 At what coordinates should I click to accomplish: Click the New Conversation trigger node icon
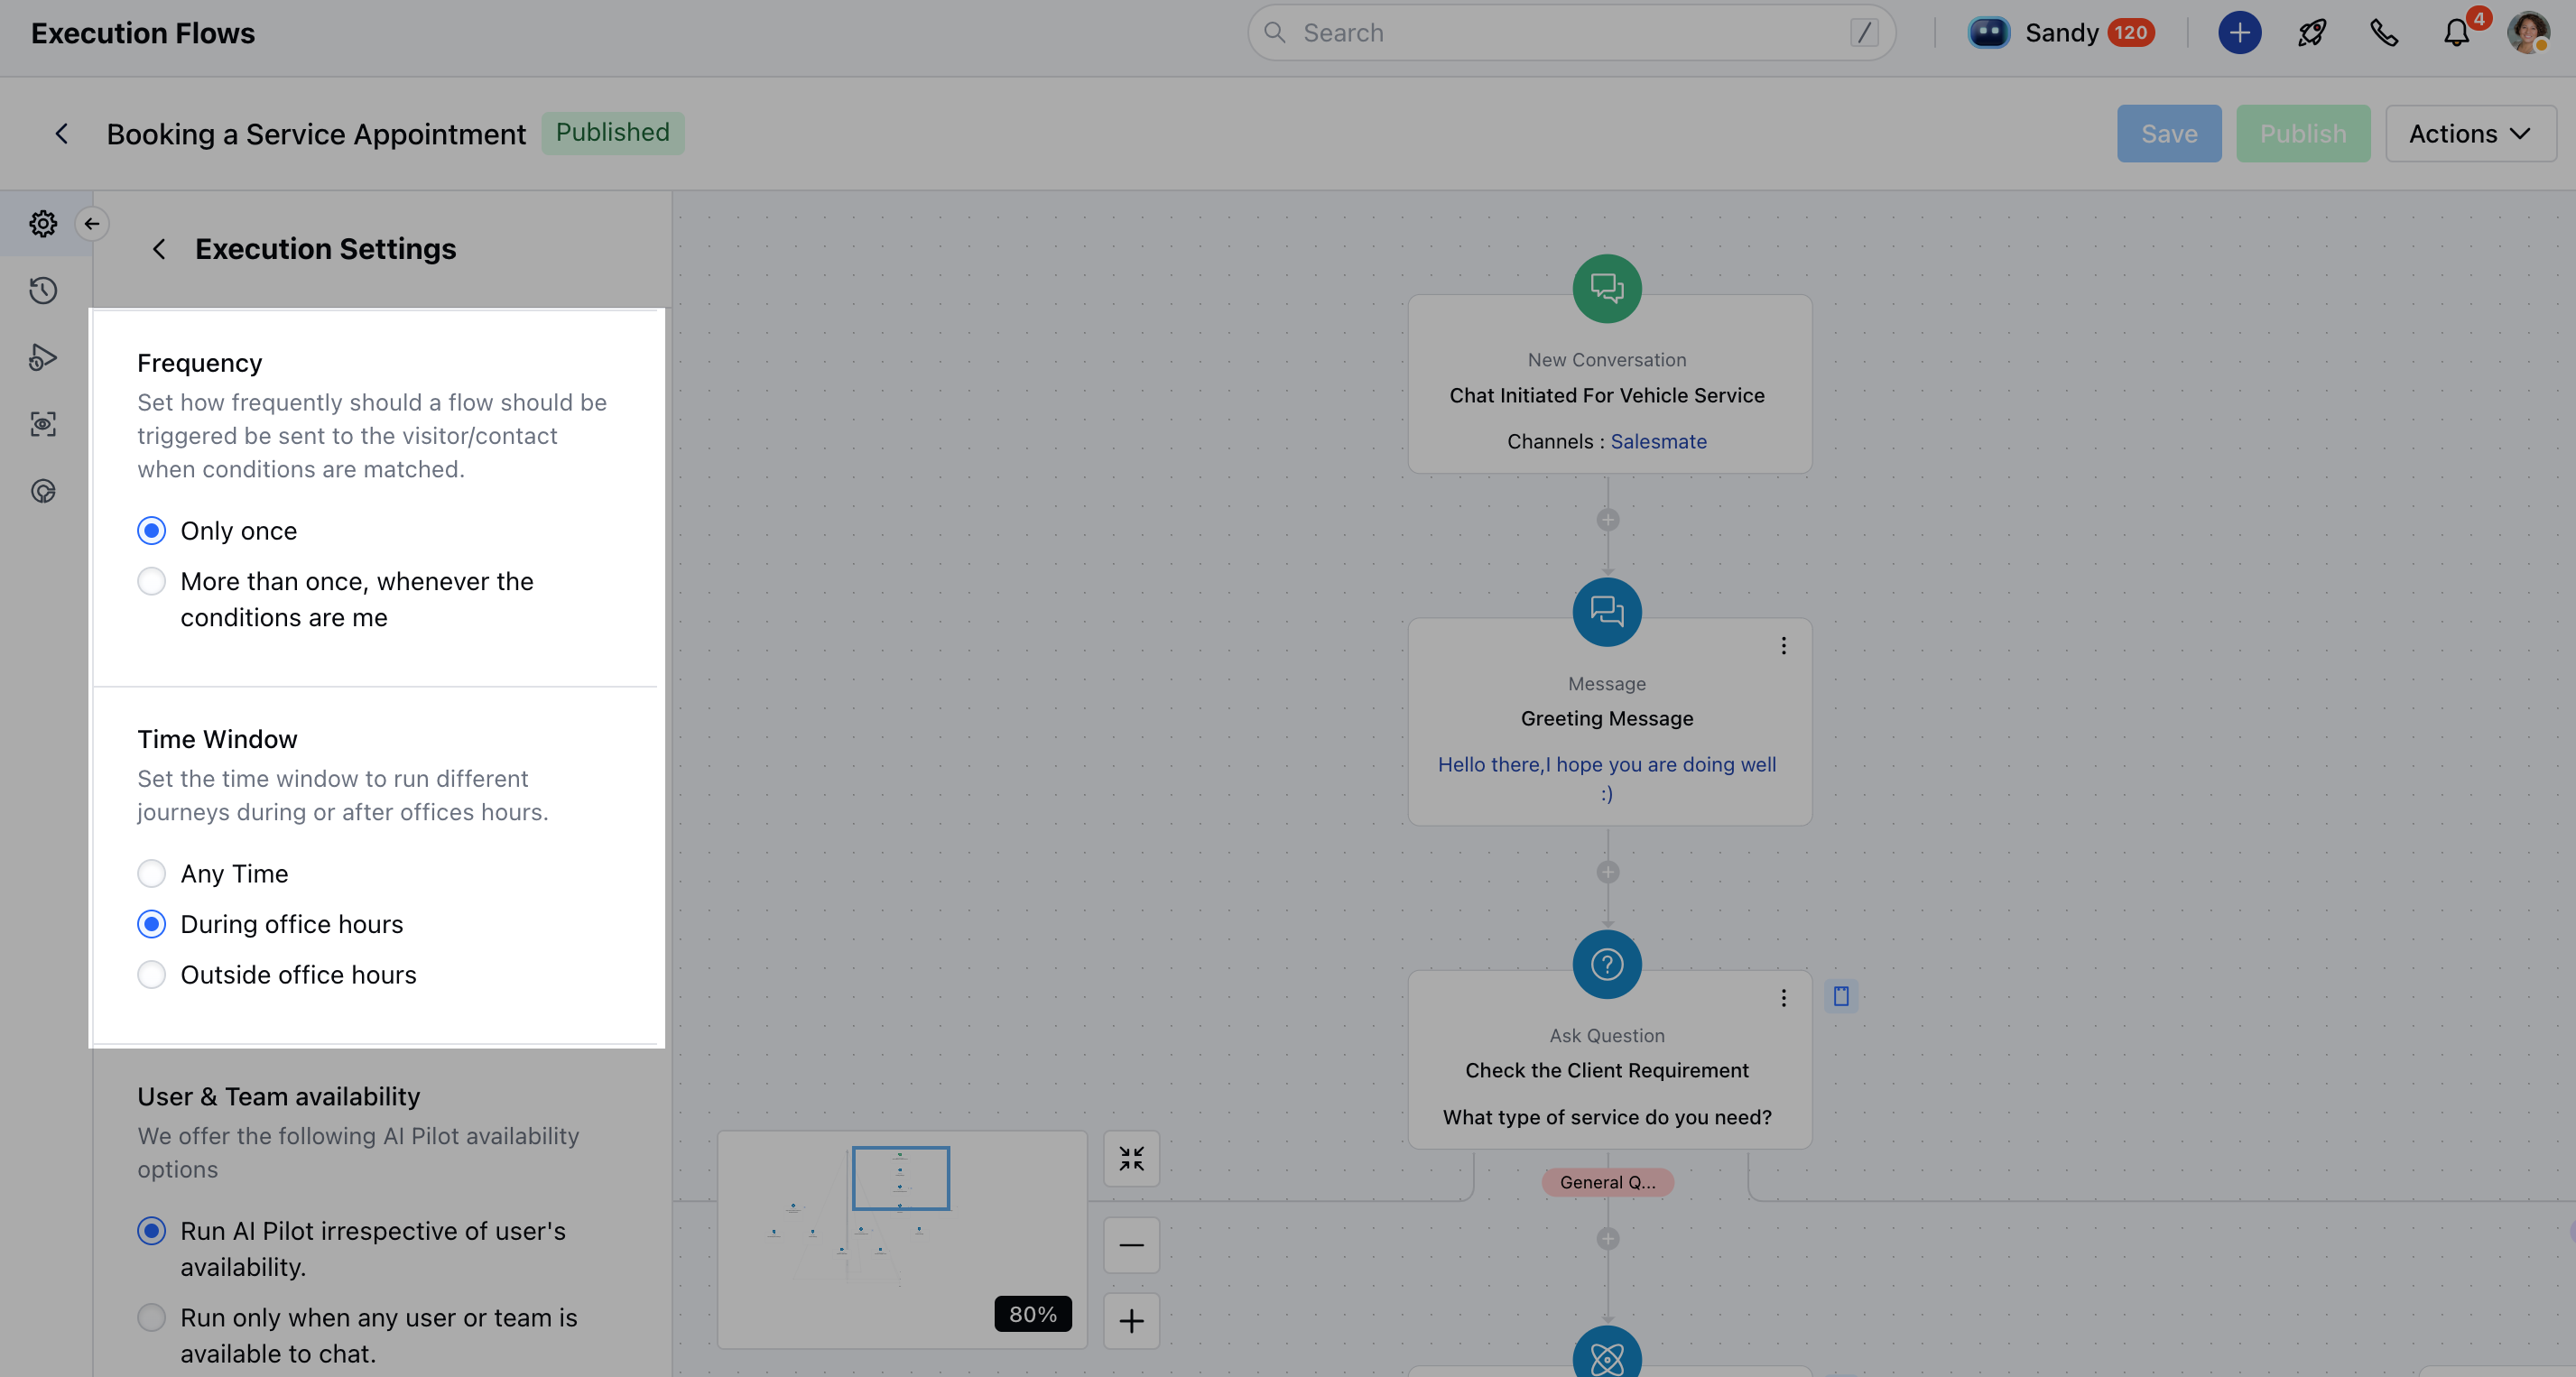coord(1607,289)
